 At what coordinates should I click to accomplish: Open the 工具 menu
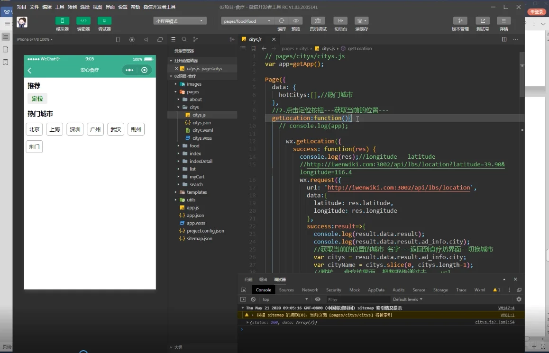[x=59, y=7]
